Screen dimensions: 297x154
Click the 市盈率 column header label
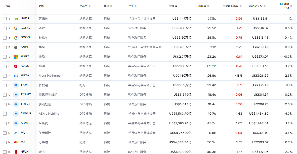pyautogui.click(x=202, y=6)
